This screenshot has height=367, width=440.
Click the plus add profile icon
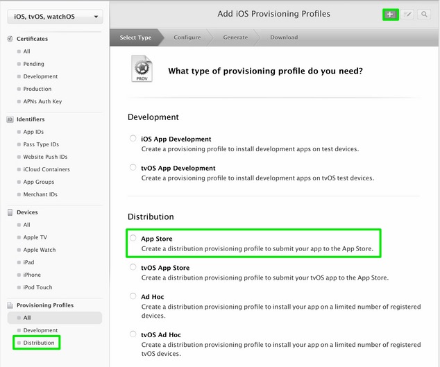click(390, 15)
